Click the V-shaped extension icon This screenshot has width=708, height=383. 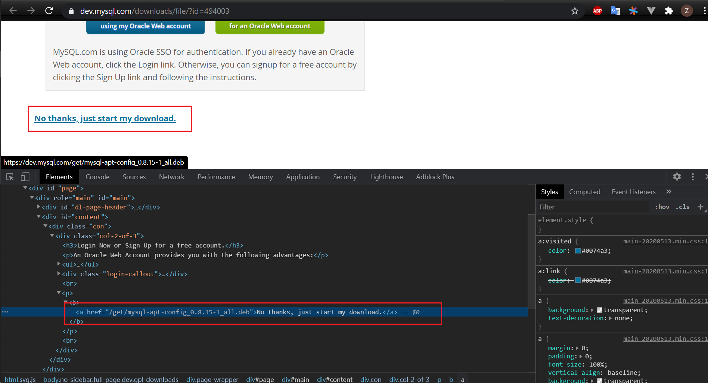(651, 11)
